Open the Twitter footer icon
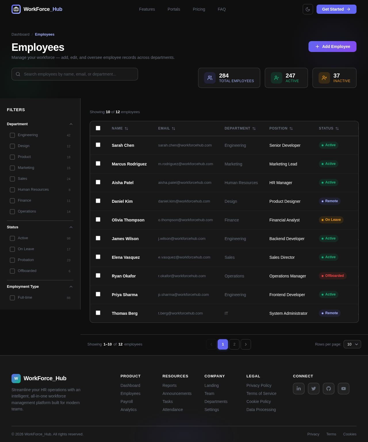This screenshot has width=368, height=442. 314,389
